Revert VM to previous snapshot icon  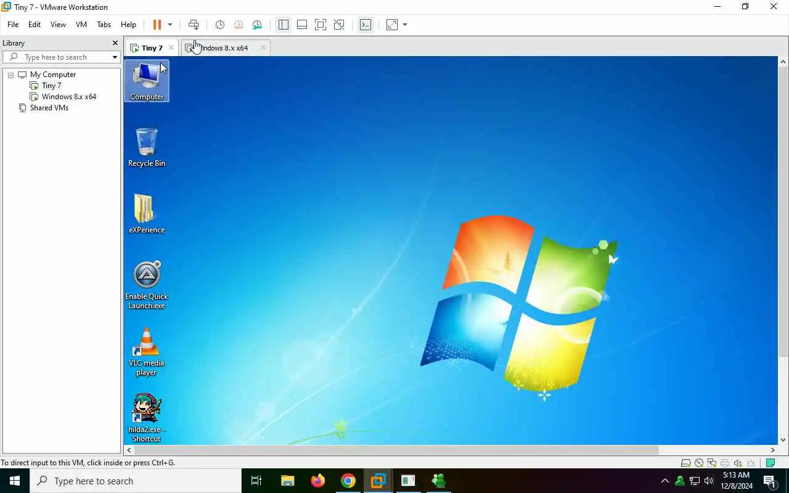click(x=239, y=25)
